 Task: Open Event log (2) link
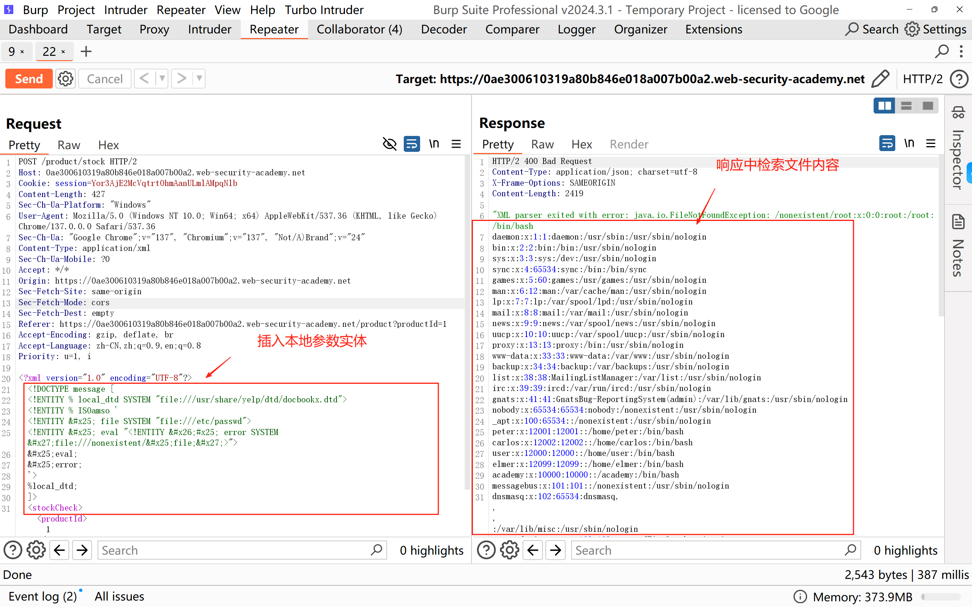tap(43, 596)
